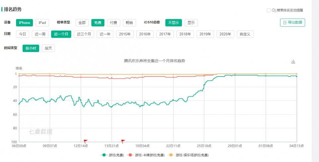
Task: Choose 畅销 chart type
Action: [129, 23]
